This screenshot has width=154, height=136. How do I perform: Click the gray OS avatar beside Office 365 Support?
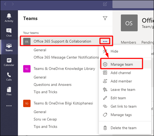coord(27,41)
